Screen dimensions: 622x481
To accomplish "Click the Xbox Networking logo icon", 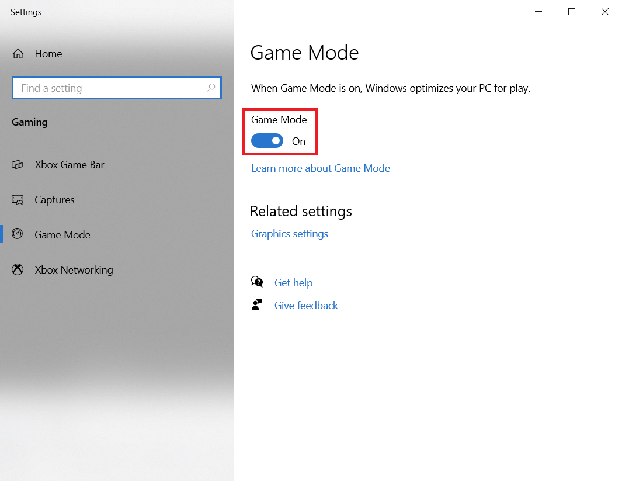I will click(x=18, y=269).
